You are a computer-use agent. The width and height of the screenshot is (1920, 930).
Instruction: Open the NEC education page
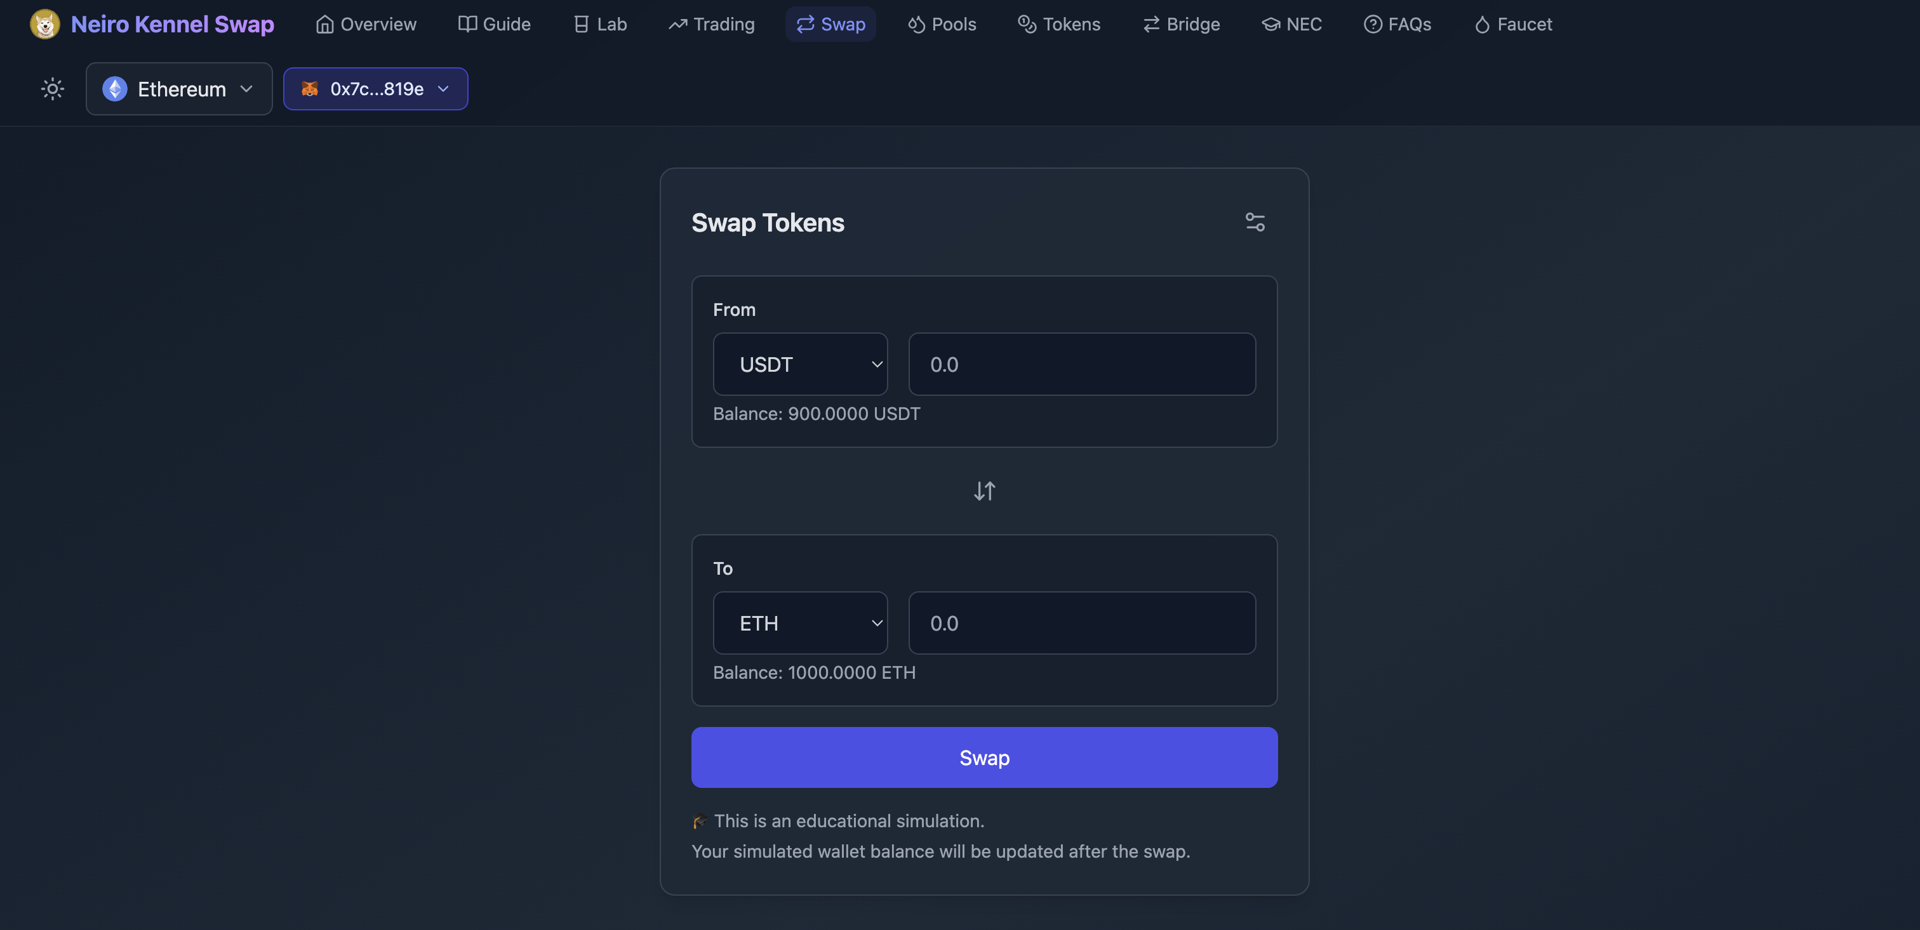(1291, 25)
